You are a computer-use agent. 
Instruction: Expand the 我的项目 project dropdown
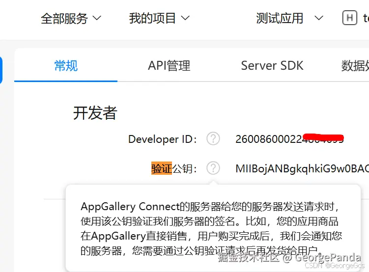click(x=159, y=18)
